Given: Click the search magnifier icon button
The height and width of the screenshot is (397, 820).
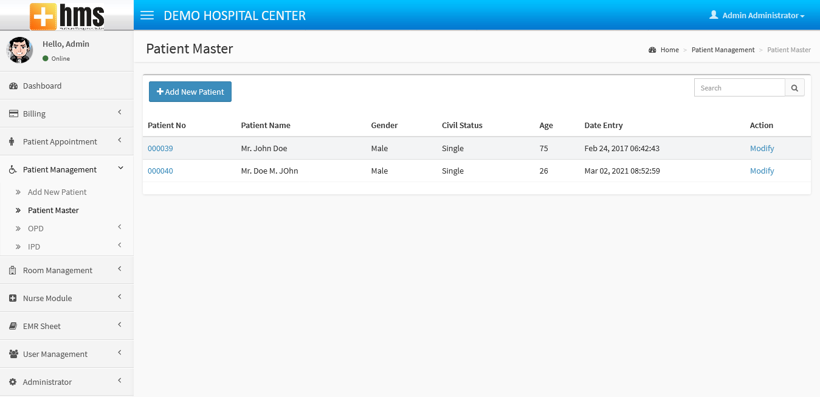Looking at the screenshot, I should click(794, 88).
